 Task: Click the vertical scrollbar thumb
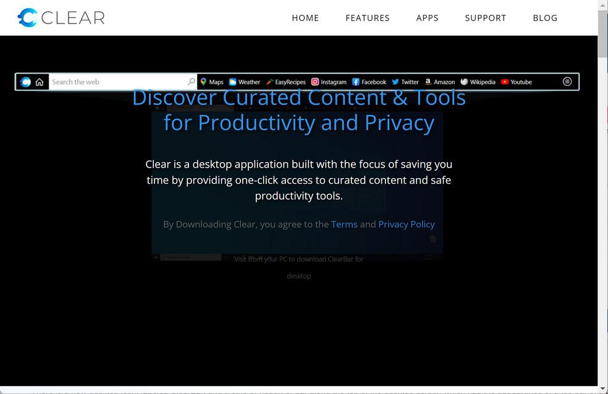pyautogui.click(x=602, y=34)
